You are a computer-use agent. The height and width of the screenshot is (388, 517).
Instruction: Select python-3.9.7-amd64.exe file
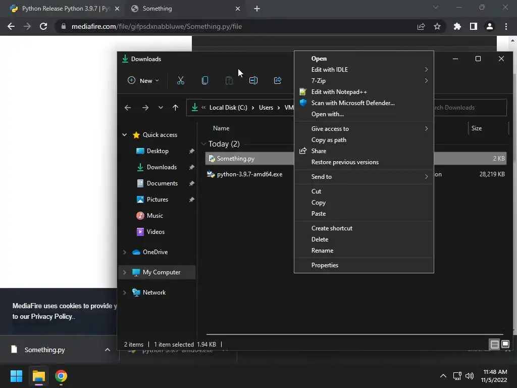[249, 174]
